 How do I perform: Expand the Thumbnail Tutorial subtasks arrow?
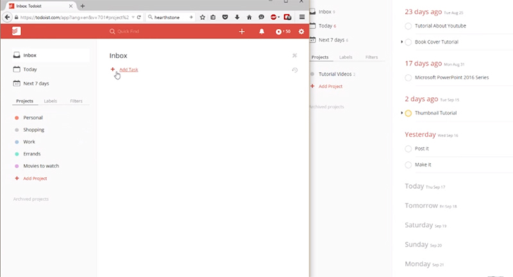click(402, 113)
